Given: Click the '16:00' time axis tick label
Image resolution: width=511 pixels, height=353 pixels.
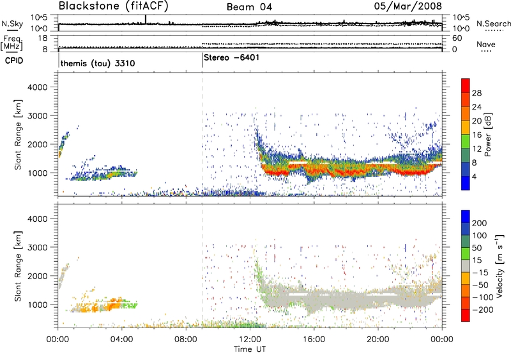Looking at the screenshot, I should tap(314, 340).
